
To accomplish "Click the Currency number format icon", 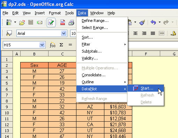I will (173, 33).
